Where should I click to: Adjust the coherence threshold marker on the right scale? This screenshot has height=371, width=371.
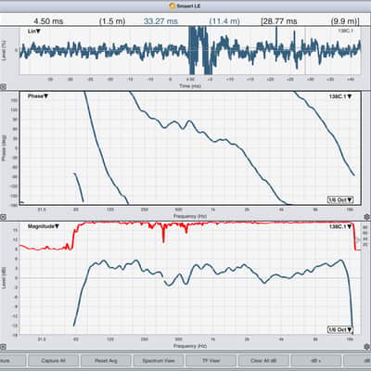click(x=359, y=239)
